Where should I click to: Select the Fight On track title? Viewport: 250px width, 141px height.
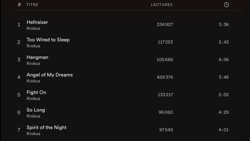pos(36,92)
